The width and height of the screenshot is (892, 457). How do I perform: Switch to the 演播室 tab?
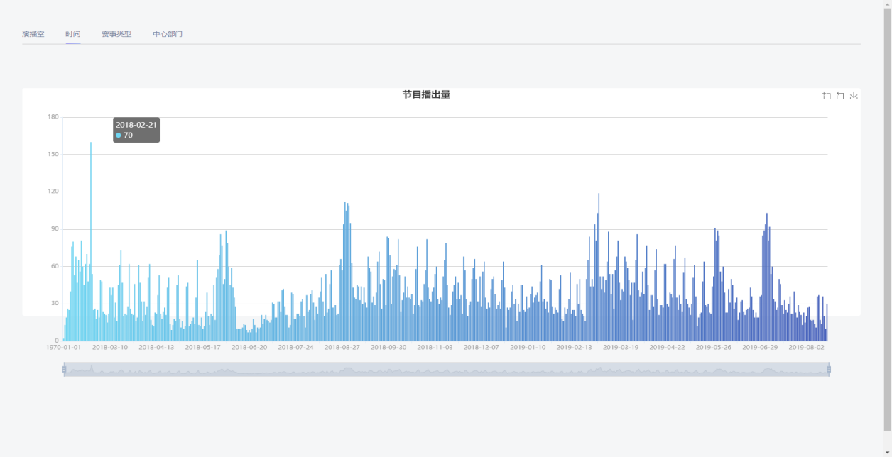pos(33,34)
